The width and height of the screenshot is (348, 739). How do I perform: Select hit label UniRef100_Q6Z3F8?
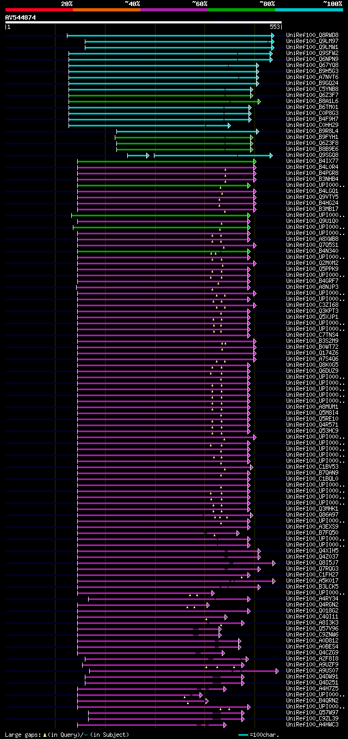(x=312, y=143)
